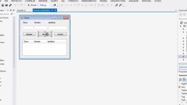
Task: Click the Nombre label above text boxes
Action: pos(37,22)
